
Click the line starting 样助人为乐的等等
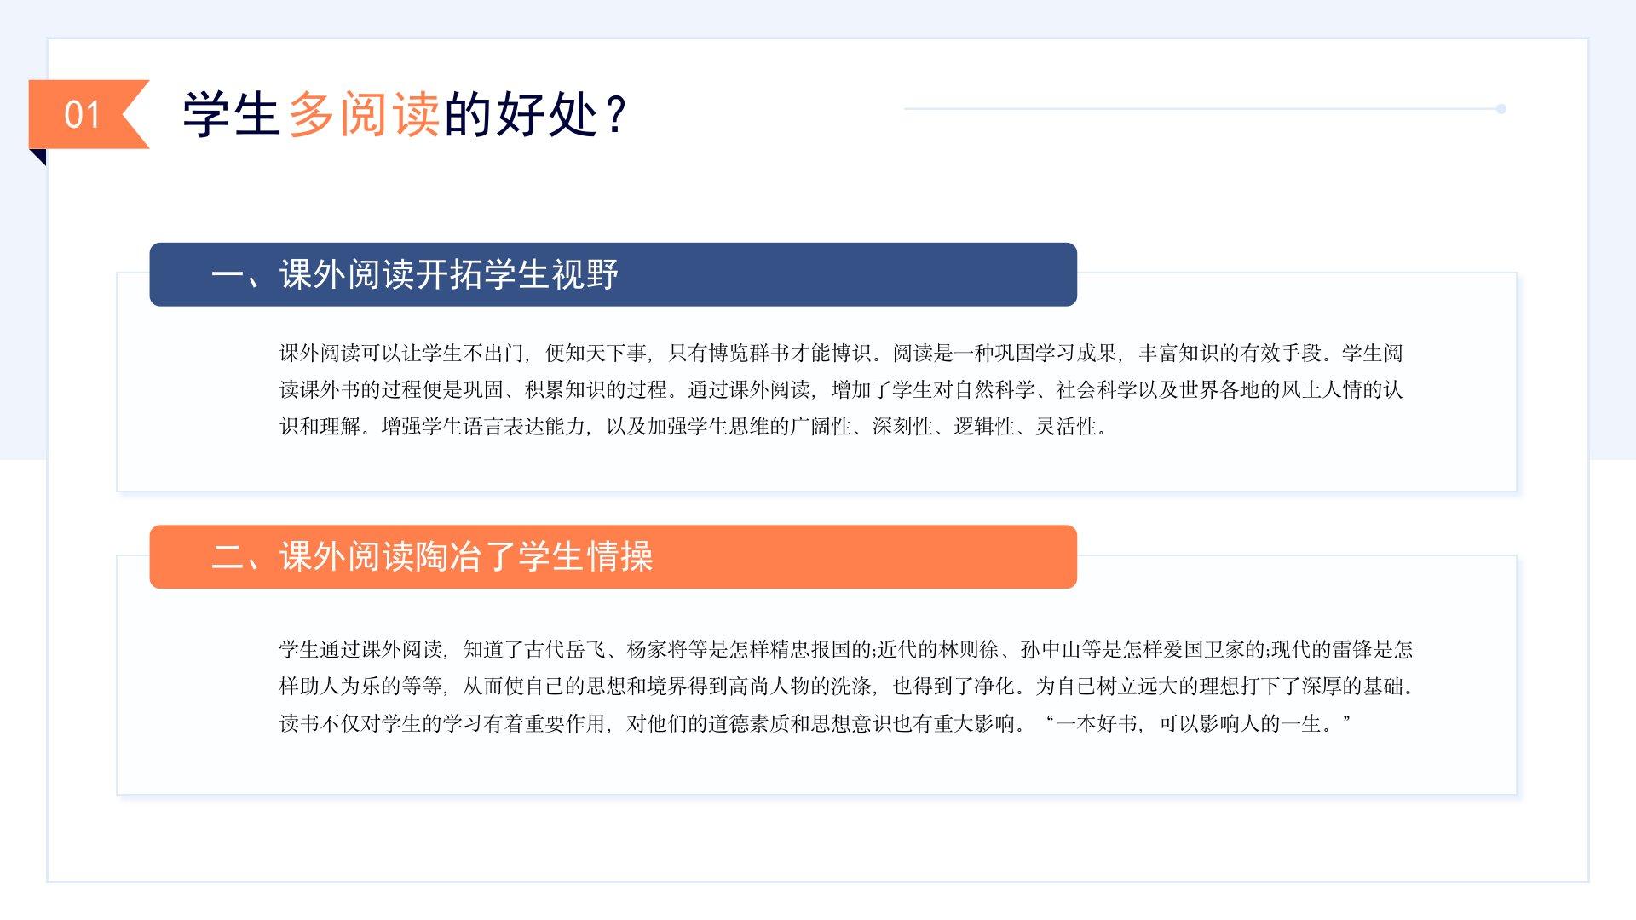(845, 687)
